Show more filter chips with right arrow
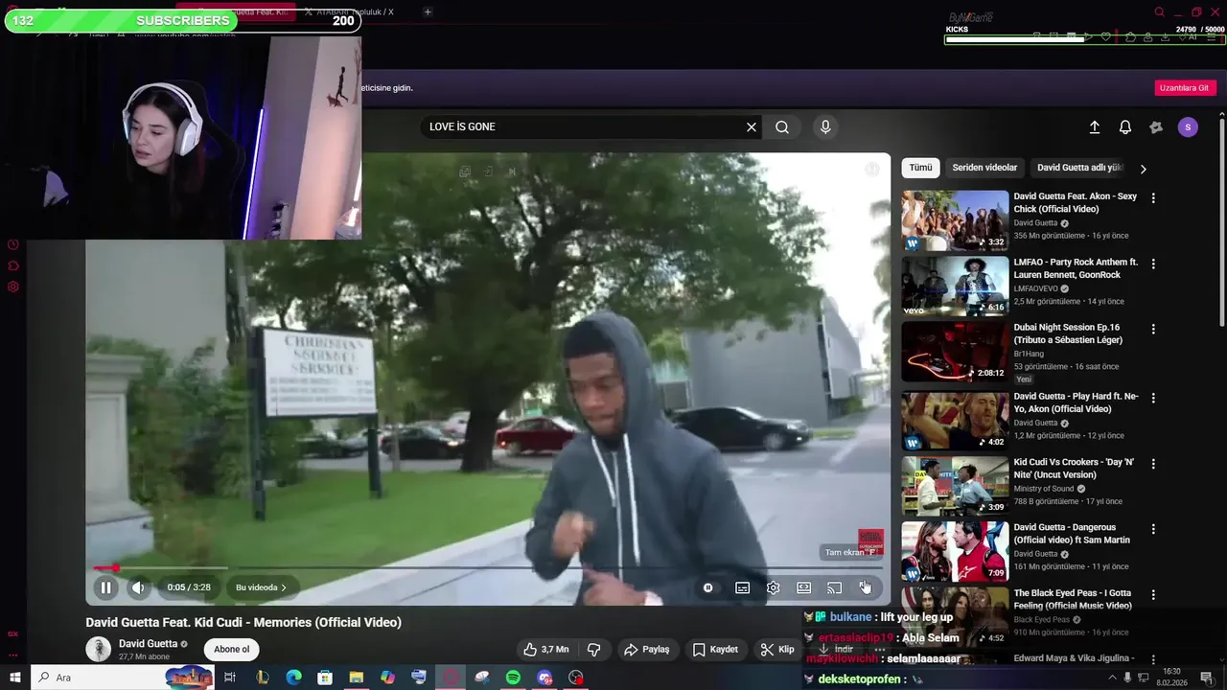Screen dimensions: 1227x690 [x=1143, y=169]
